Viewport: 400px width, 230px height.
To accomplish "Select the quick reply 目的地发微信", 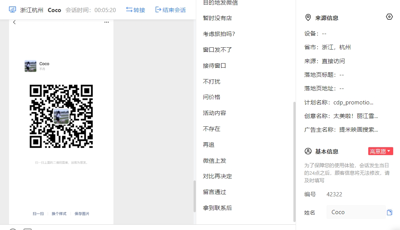I will click(x=220, y=3).
